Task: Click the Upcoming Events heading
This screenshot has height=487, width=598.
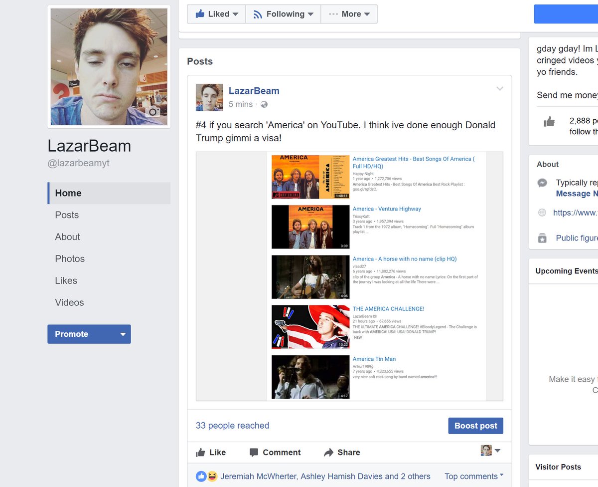Action: click(x=567, y=271)
